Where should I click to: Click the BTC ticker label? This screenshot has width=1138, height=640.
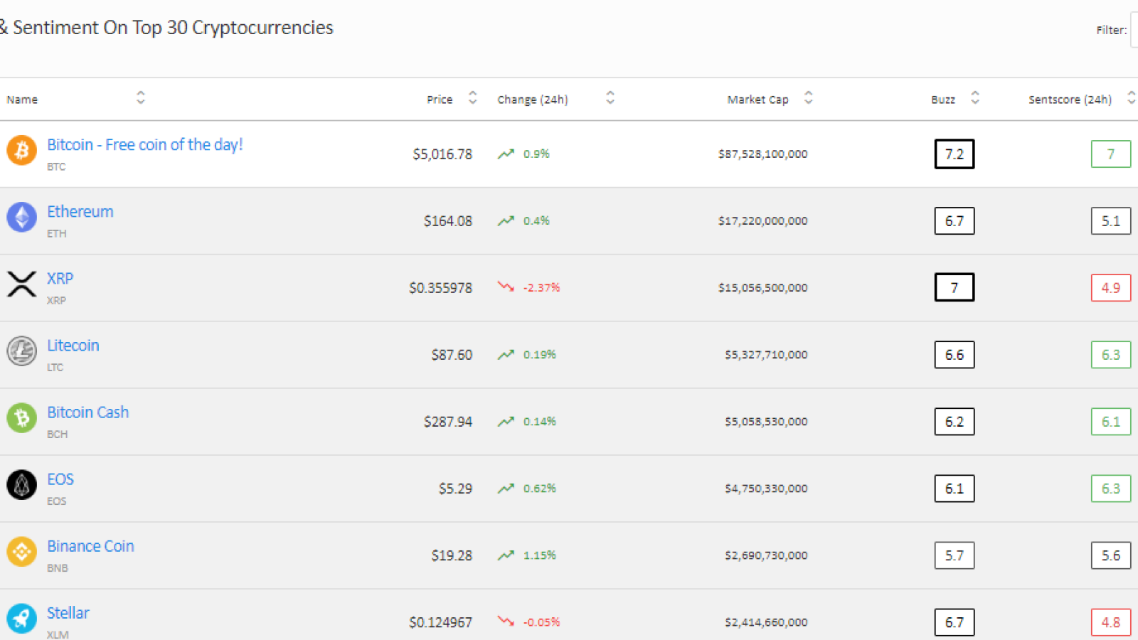click(56, 166)
